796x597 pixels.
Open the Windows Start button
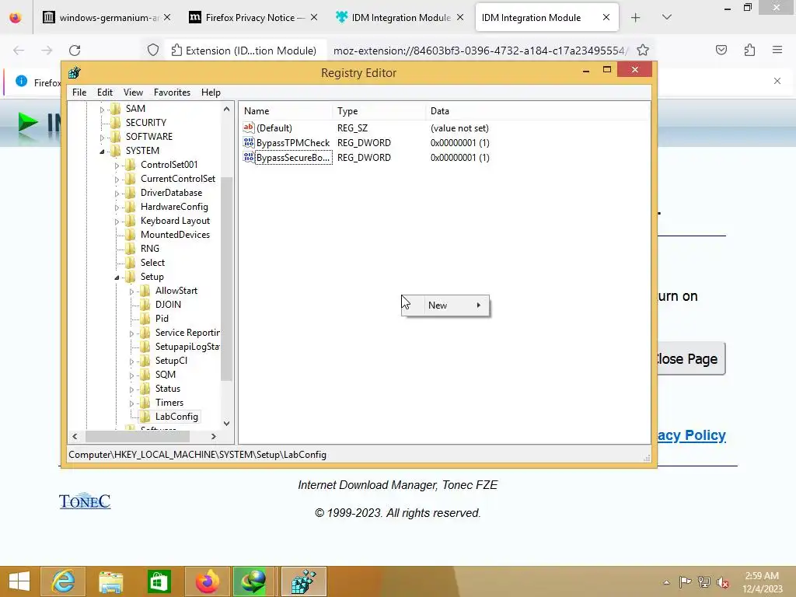(x=19, y=581)
